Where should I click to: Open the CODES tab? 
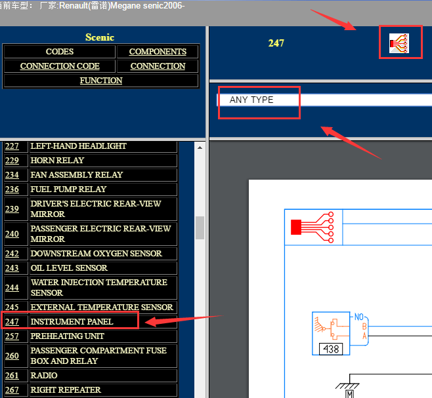point(59,52)
